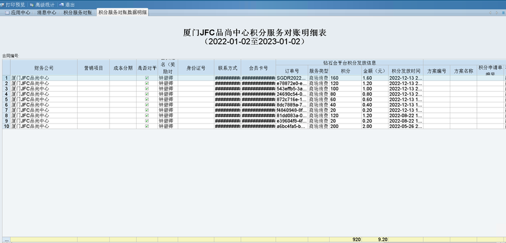This screenshot has height=243, width=506.
Task: Click order number 872c716e-1... cell
Action: pos(292,99)
